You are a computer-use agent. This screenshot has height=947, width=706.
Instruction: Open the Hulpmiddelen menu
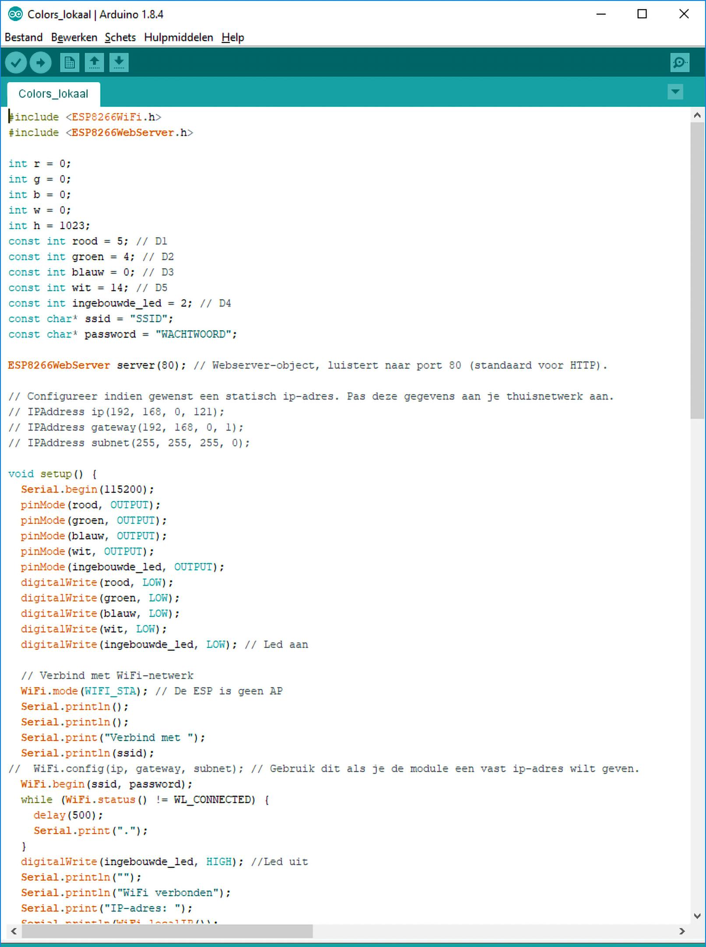coord(179,38)
